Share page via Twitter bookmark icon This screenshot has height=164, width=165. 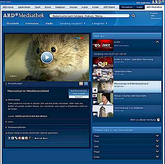pos(13,138)
